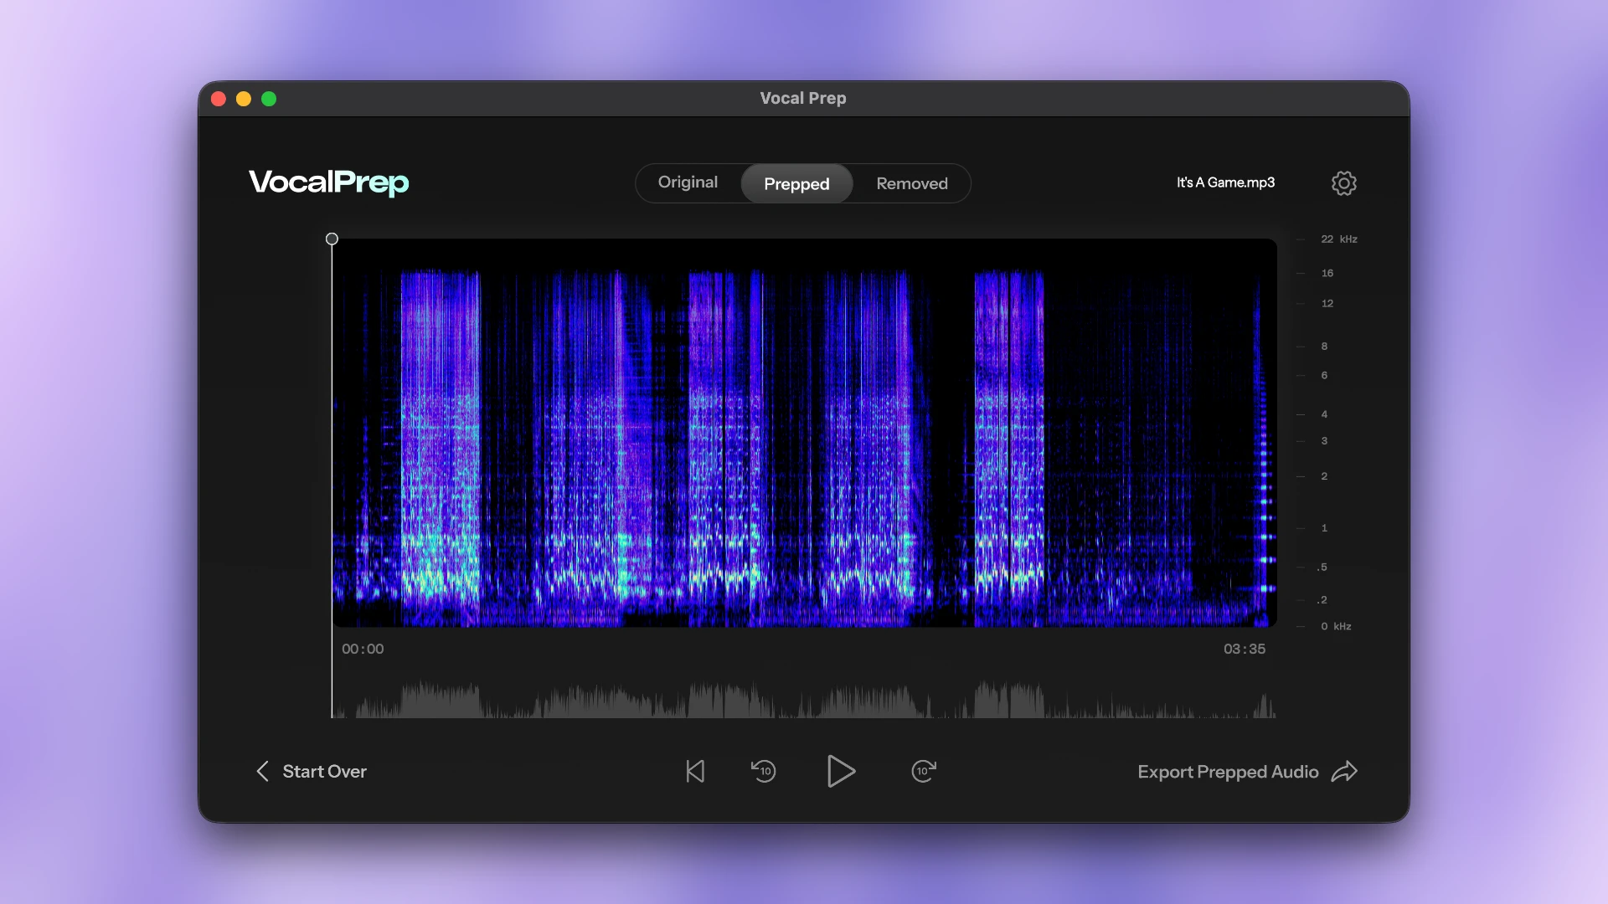Click the file name It's A Game.mp3
This screenshot has height=904, width=1608.
click(x=1225, y=182)
